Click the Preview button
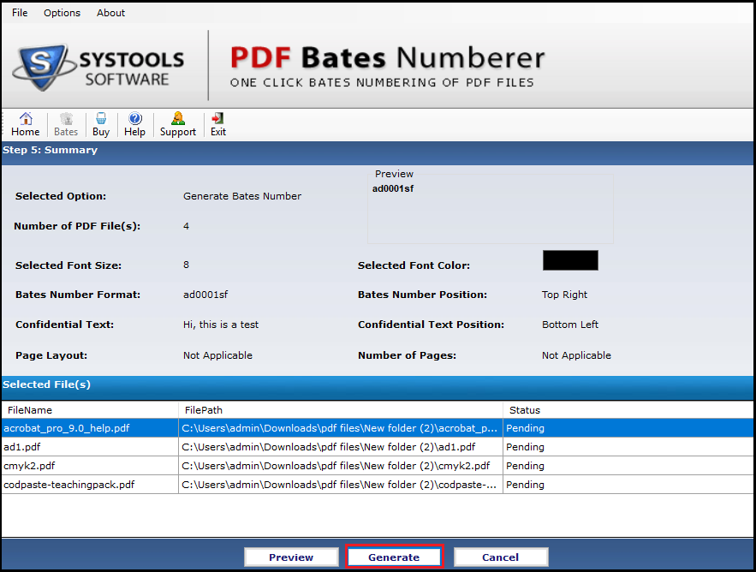This screenshot has width=756, height=572. click(291, 557)
